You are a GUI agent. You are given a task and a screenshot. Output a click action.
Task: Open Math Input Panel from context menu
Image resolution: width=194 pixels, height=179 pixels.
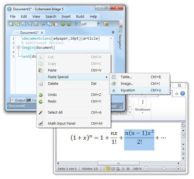(73, 124)
